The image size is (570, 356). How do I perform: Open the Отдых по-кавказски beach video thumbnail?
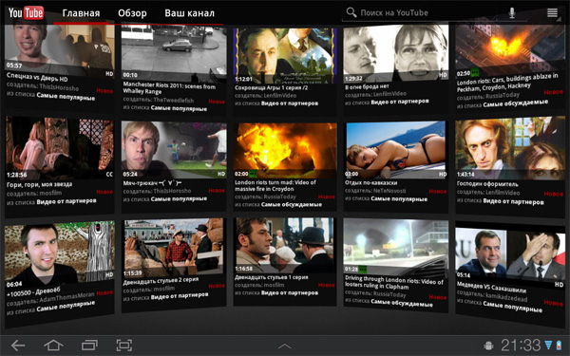tap(396, 149)
